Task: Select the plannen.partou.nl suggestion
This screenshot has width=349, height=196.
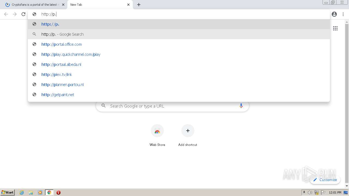Action: pyautogui.click(x=179, y=84)
